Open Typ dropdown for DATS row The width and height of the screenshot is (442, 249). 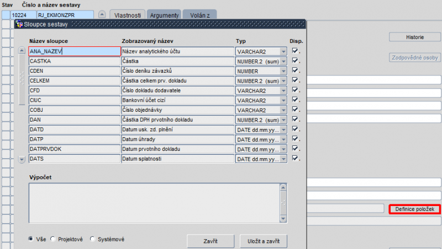tap(283, 159)
